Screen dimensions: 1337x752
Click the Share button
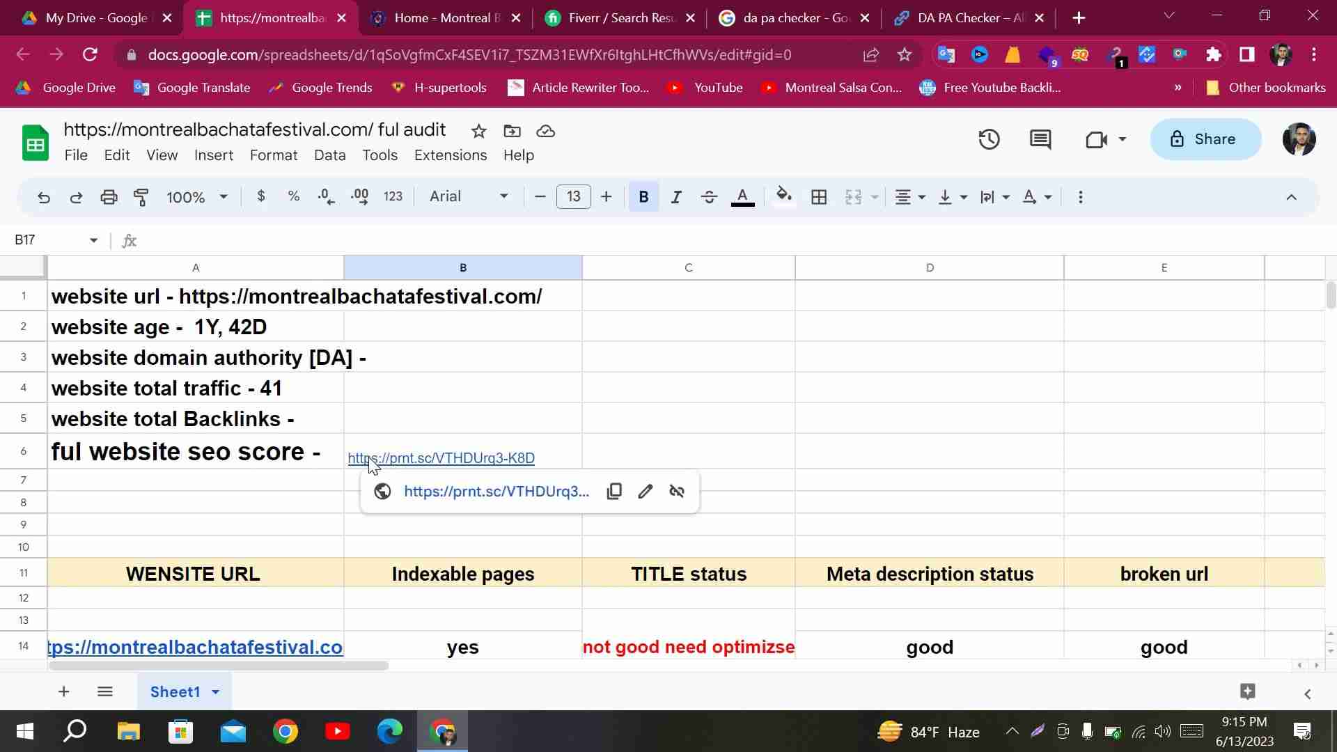pos(1205,139)
